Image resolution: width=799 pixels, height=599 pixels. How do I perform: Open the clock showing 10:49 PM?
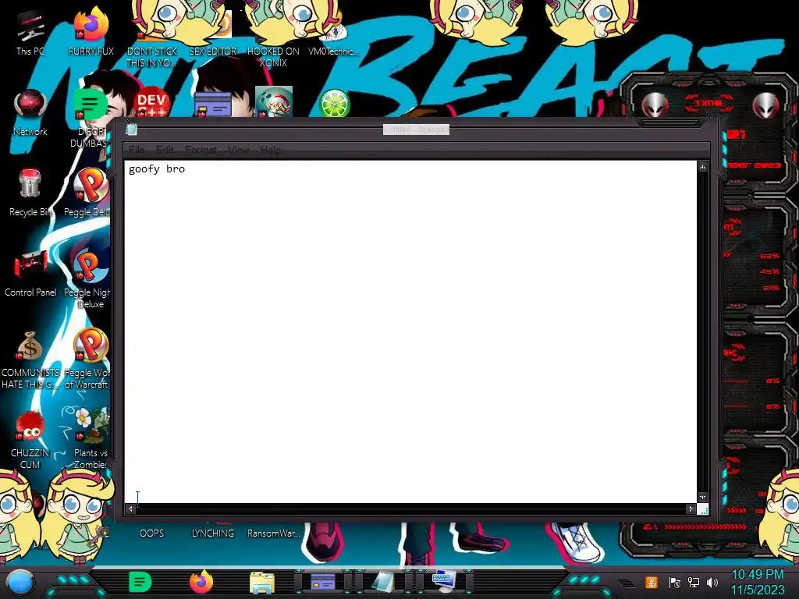[758, 582]
